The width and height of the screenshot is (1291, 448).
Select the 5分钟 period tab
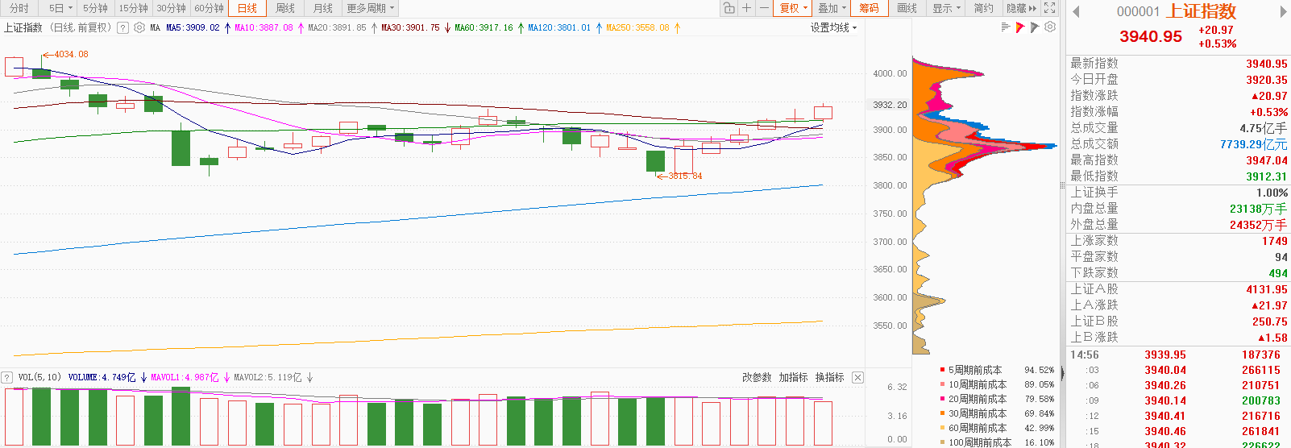point(95,8)
